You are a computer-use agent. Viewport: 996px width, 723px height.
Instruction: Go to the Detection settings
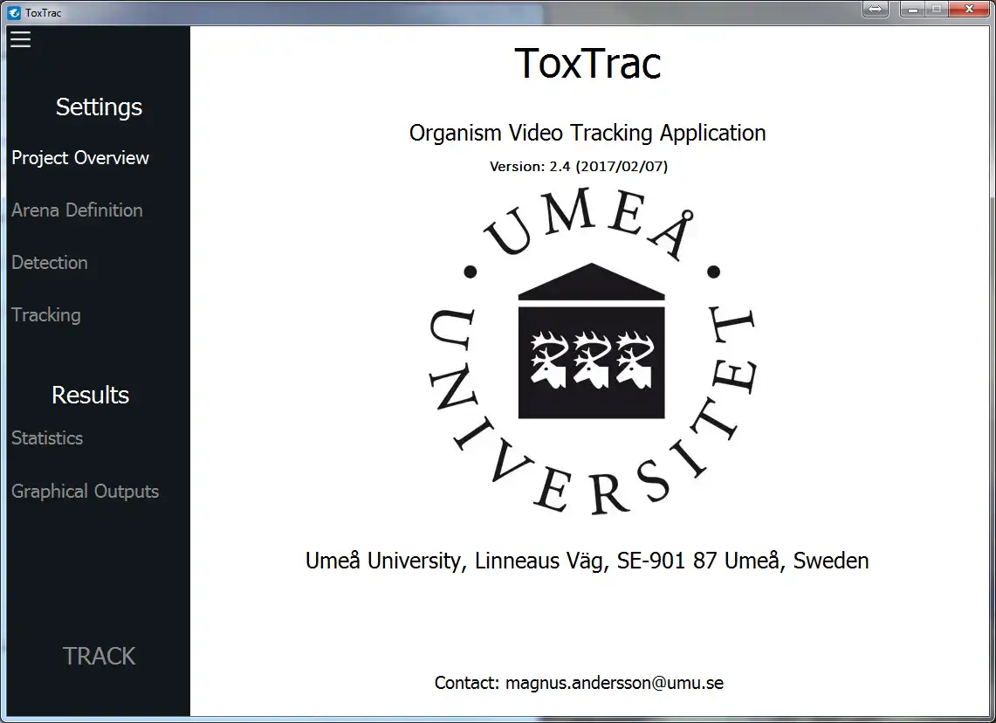pyautogui.click(x=50, y=262)
